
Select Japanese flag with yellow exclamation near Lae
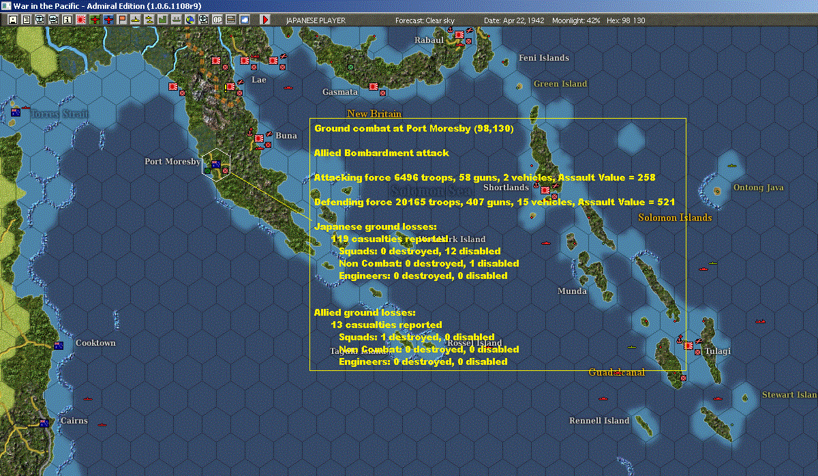click(x=230, y=87)
